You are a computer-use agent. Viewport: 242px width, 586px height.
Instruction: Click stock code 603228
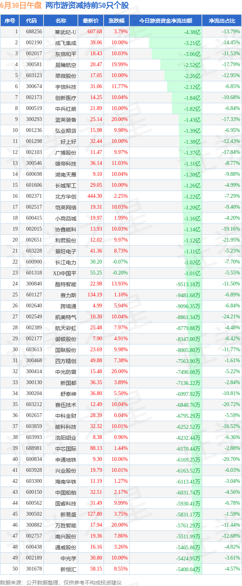[34, 251]
